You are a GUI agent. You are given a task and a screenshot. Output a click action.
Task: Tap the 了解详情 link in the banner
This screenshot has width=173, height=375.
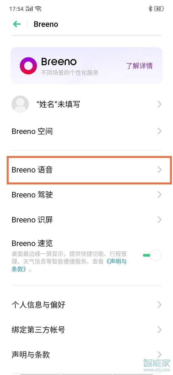coord(139,65)
